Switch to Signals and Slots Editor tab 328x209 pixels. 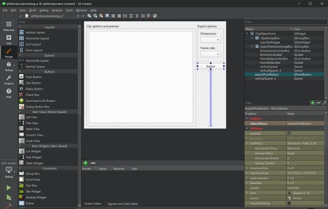pos(123,204)
